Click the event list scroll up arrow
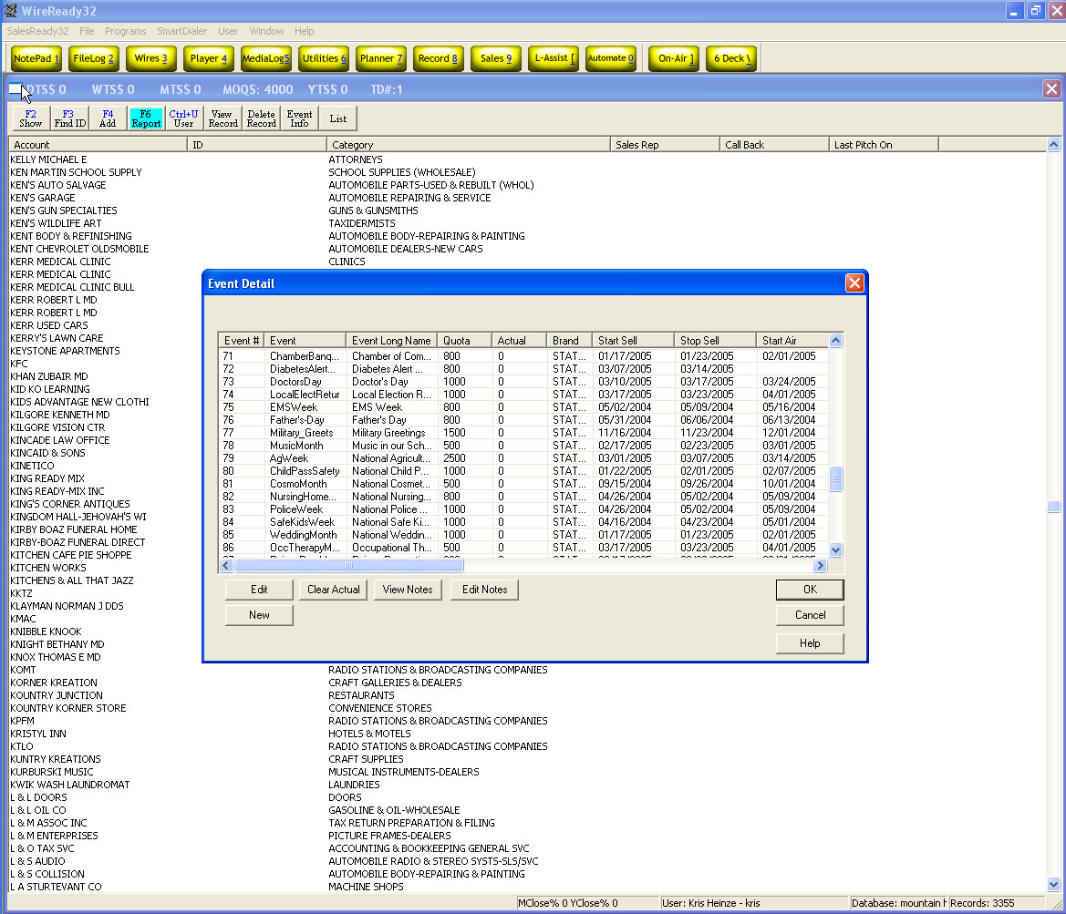 click(x=835, y=341)
